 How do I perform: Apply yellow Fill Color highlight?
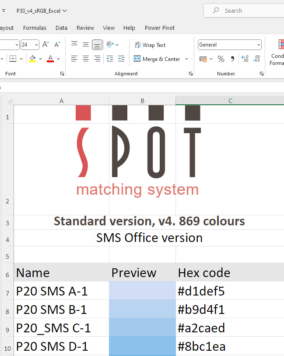pos(32,59)
